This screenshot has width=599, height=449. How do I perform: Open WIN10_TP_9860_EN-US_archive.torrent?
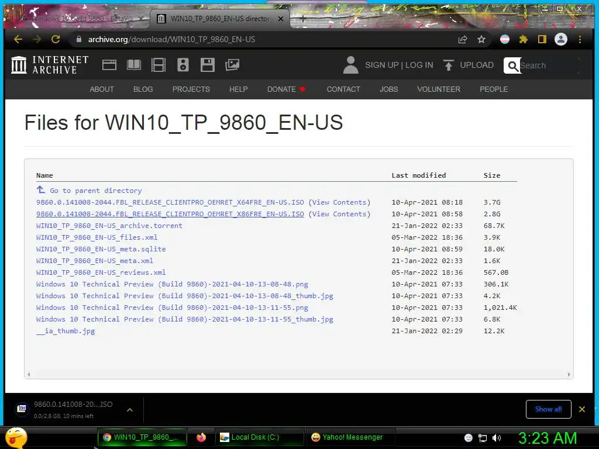click(109, 226)
